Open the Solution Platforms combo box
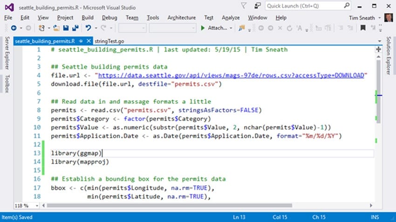This screenshot has height=222, width=396. coord(172,28)
